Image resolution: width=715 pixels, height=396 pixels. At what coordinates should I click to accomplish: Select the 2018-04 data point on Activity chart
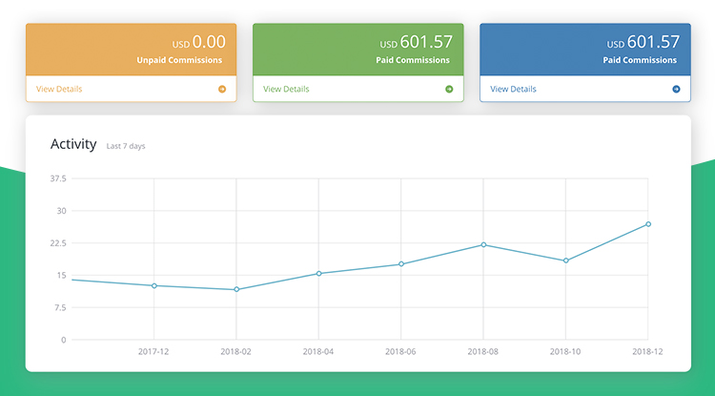(318, 273)
